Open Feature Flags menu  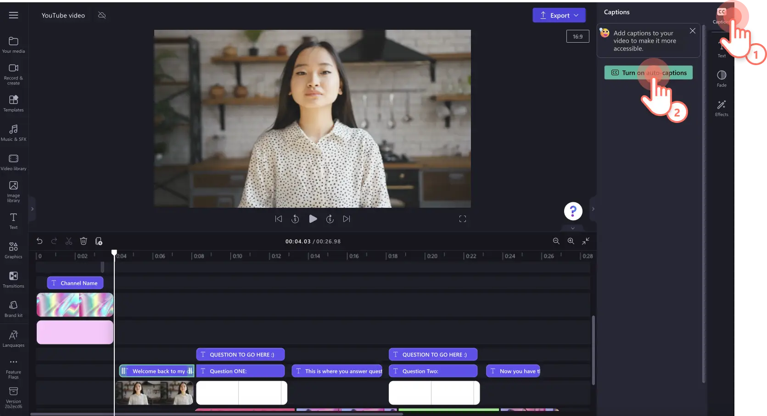(x=14, y=368)
